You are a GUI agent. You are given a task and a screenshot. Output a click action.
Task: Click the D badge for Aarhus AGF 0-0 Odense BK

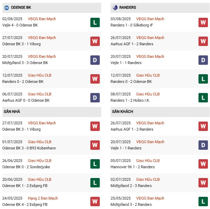click(95, 98)
